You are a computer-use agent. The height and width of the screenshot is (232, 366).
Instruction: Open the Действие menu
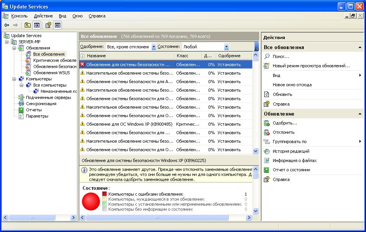pyautogui.click(x=43, y=16)
